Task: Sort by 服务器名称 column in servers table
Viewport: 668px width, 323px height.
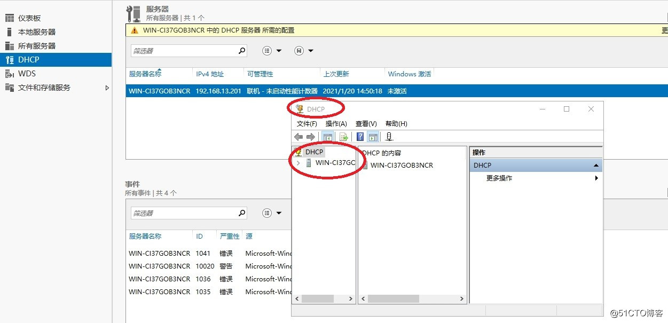Action: point(145,74)
